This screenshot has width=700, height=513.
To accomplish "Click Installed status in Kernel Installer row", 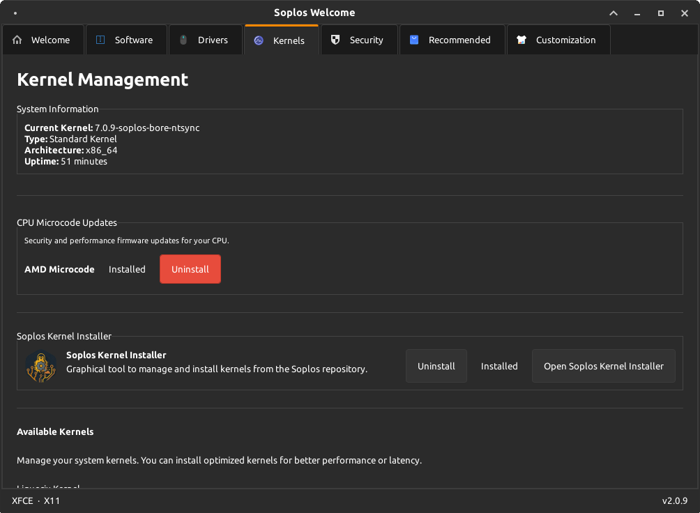I will click(499, 366).
